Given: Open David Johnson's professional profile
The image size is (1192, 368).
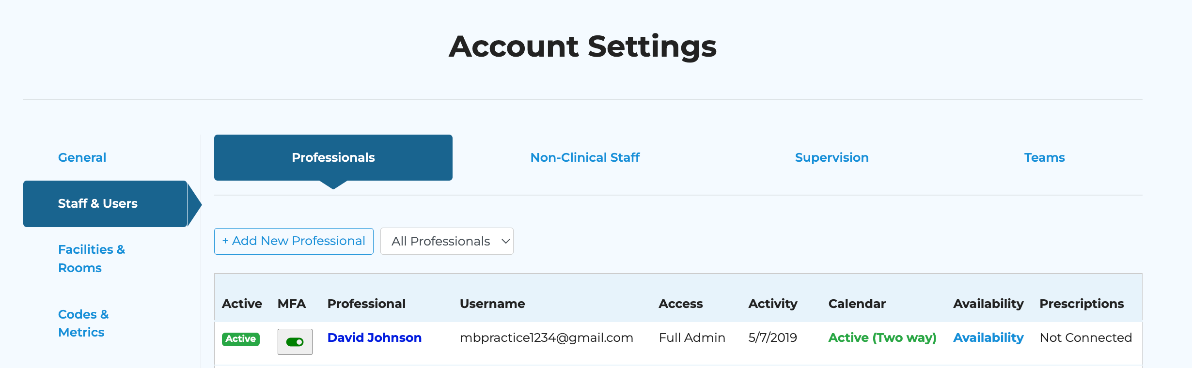Looking at the screenshot, I should (x=374, y=337).
